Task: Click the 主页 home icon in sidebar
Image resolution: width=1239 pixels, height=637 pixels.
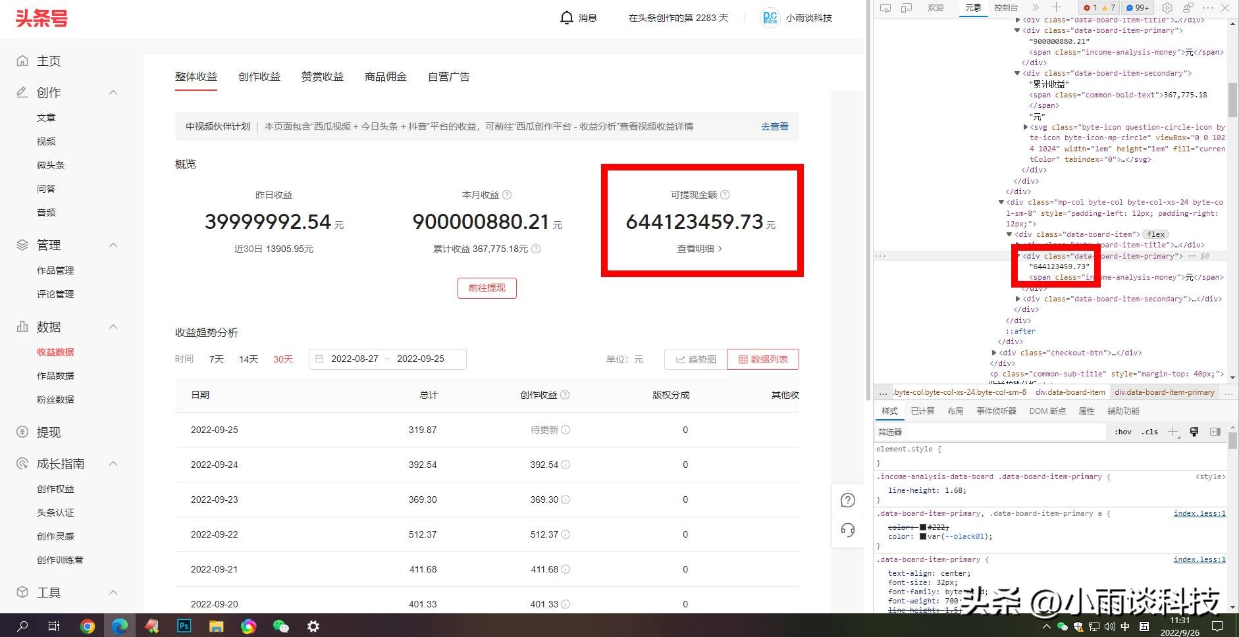Action: 23,61
